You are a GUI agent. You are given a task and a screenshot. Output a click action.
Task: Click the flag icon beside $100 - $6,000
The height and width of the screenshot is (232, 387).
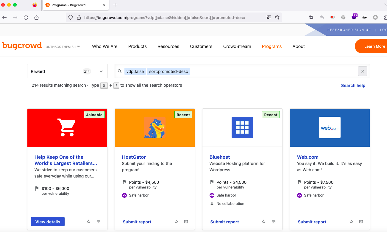37,189
